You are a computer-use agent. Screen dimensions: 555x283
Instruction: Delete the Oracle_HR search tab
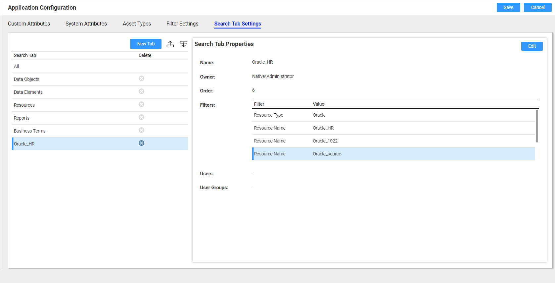(x=141, y=143)
